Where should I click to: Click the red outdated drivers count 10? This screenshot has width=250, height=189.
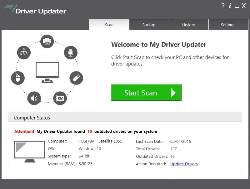tap(172, 156)
